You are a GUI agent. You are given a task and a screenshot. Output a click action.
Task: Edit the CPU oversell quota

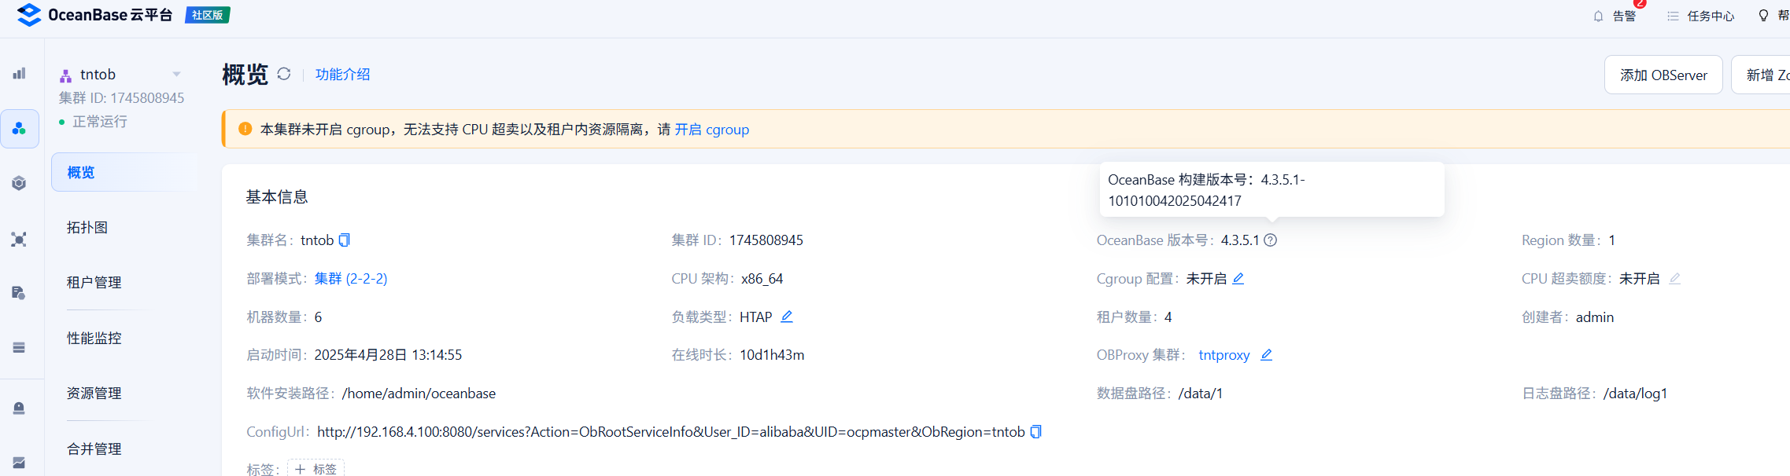click(1674, 279)
